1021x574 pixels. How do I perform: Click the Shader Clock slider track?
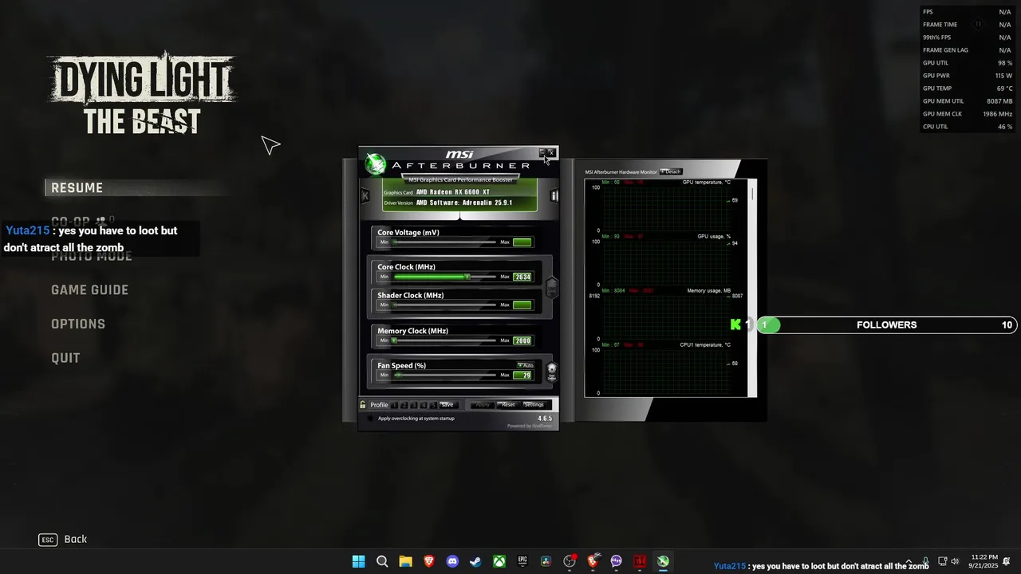coord(444,305)
